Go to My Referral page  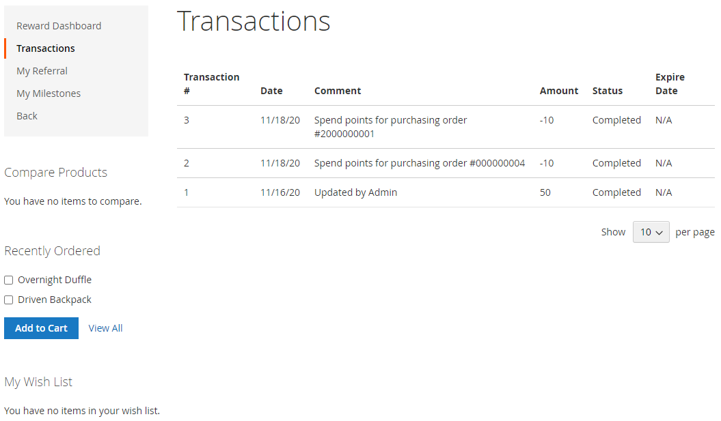(x=42, y=71)
